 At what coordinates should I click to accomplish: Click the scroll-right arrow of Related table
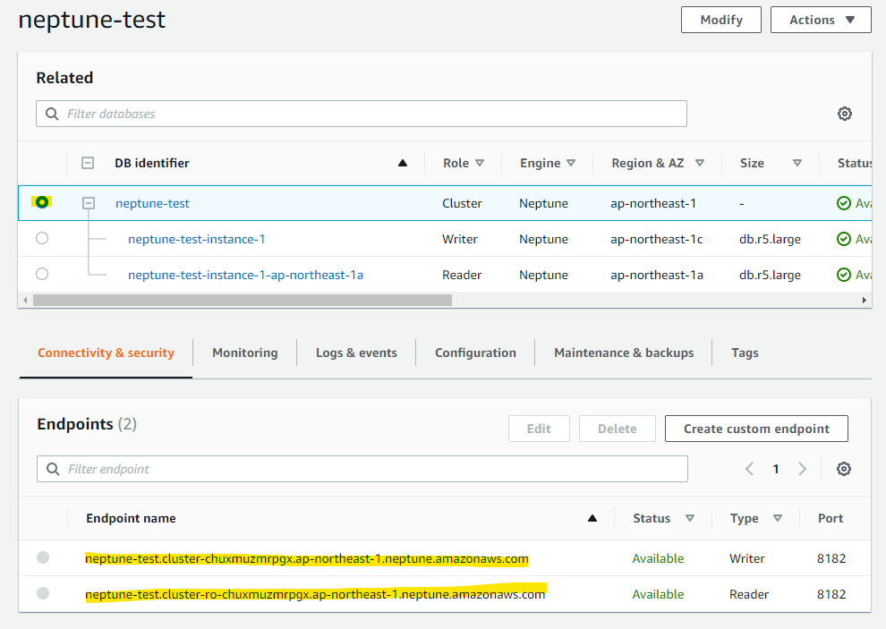tap(864, 300)
